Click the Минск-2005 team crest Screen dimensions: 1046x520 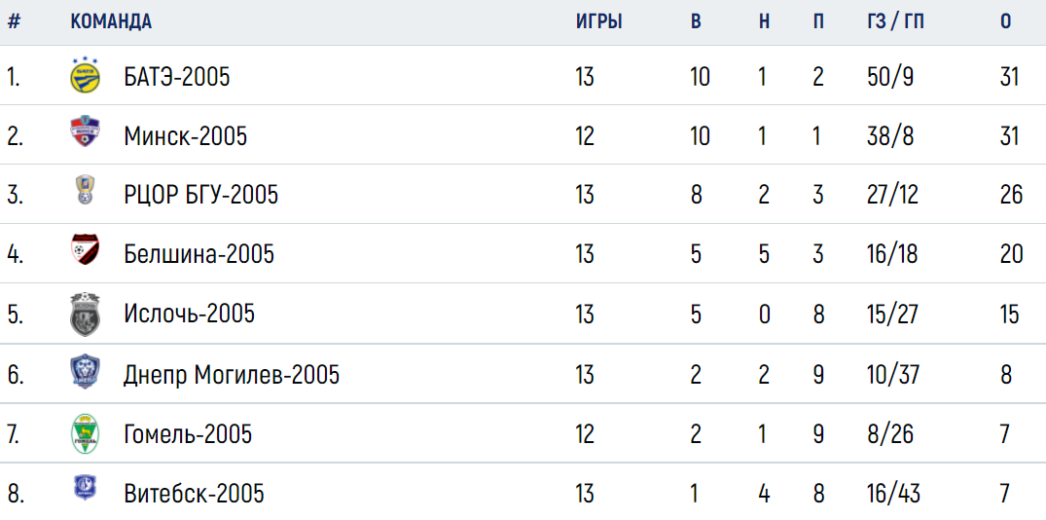(x=86, y=132)
